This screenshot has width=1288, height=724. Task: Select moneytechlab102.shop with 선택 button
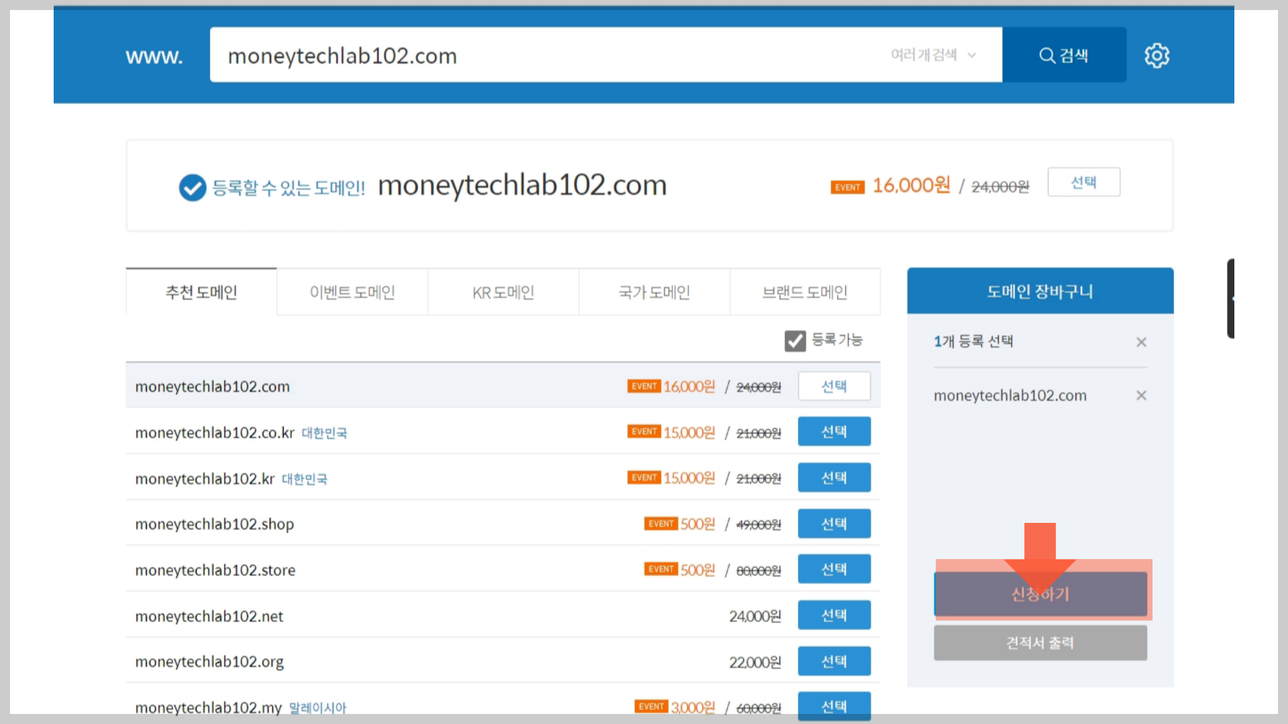tap(834, 524)
